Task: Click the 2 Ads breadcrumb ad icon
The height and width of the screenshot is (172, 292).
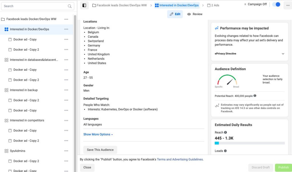Action: (209, 5)
